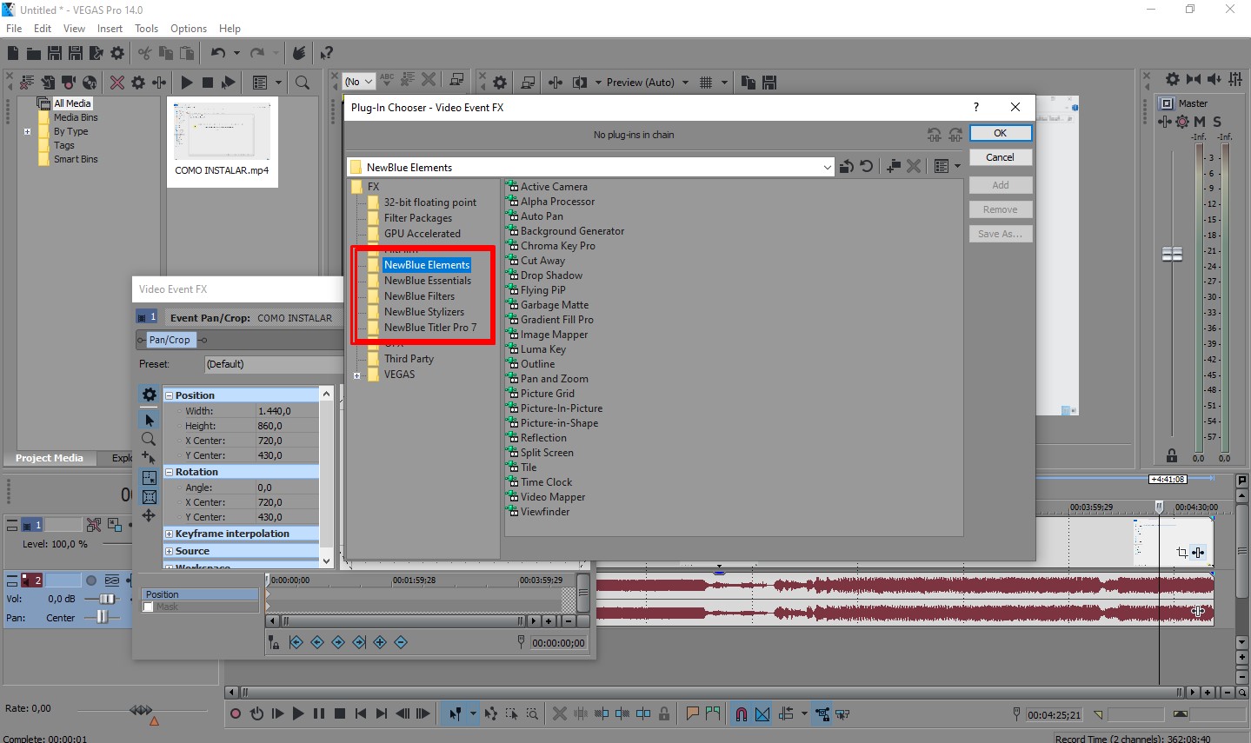Click the Undo arrow in main toolbar
The width and height of the screenshot is (1251, 743).
[x=217, y=53]
